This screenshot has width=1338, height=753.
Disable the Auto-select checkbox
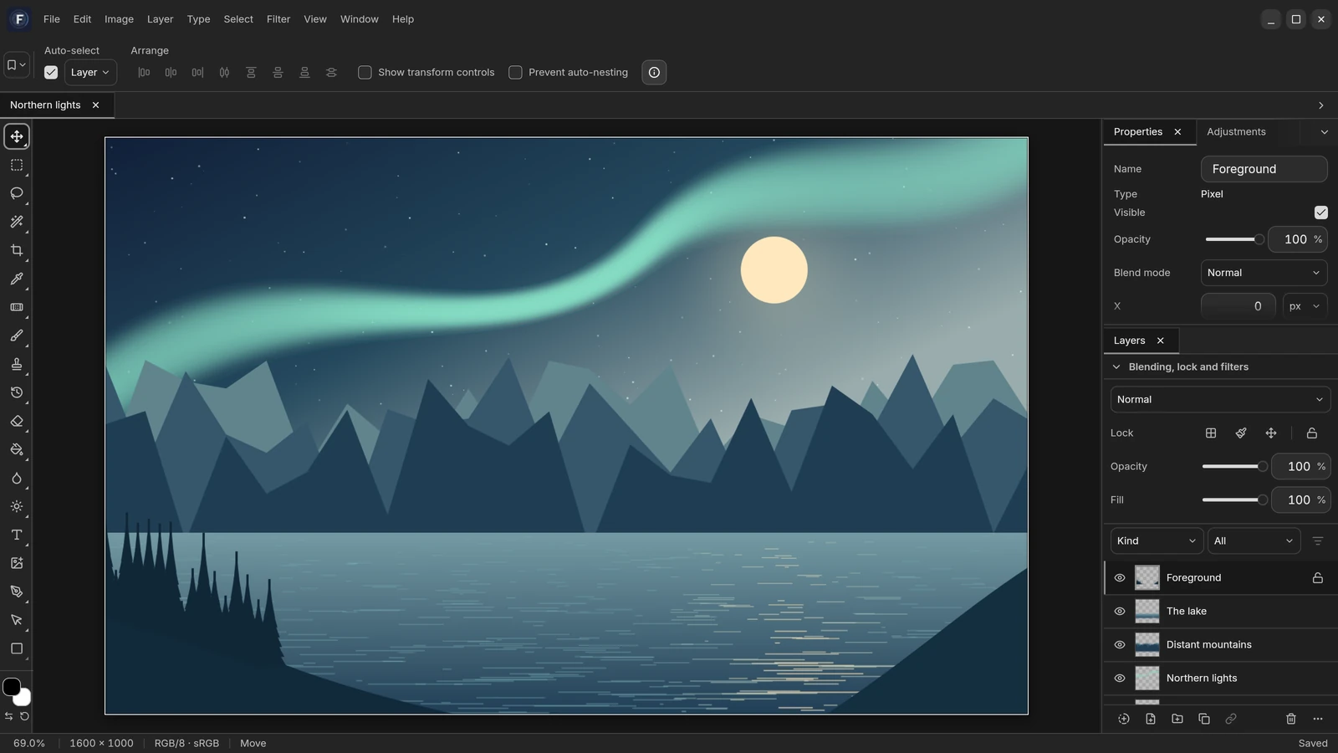coord(51,72)
